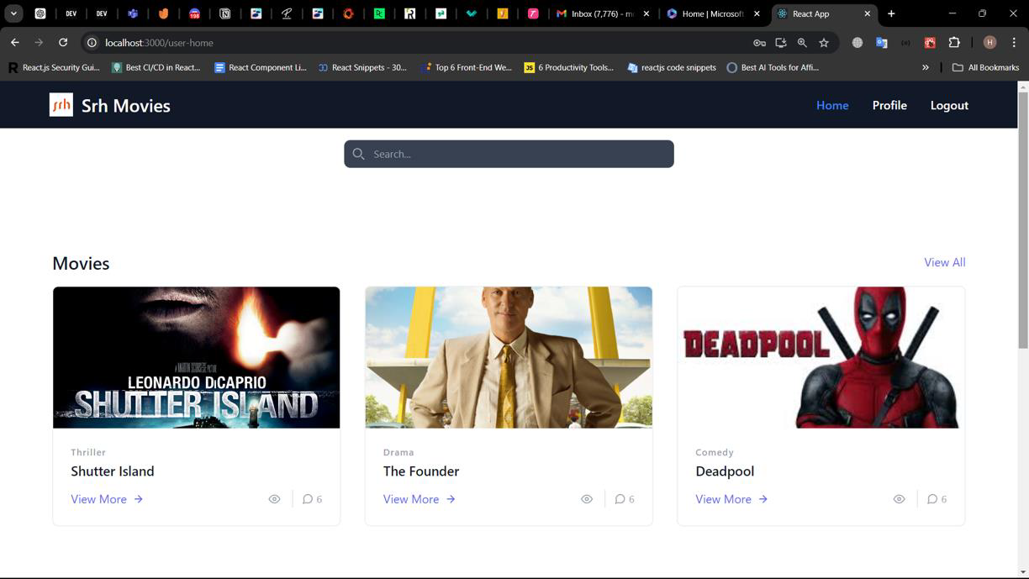Click the install app icon in address bar
Image resolution: width=1029 pixels, height=579 pixels.
[x=781, y=43]
